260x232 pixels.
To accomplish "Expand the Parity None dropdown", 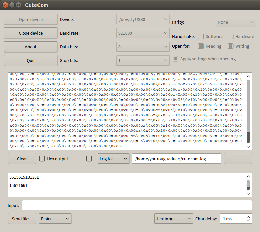I will [x=236, y=22].
